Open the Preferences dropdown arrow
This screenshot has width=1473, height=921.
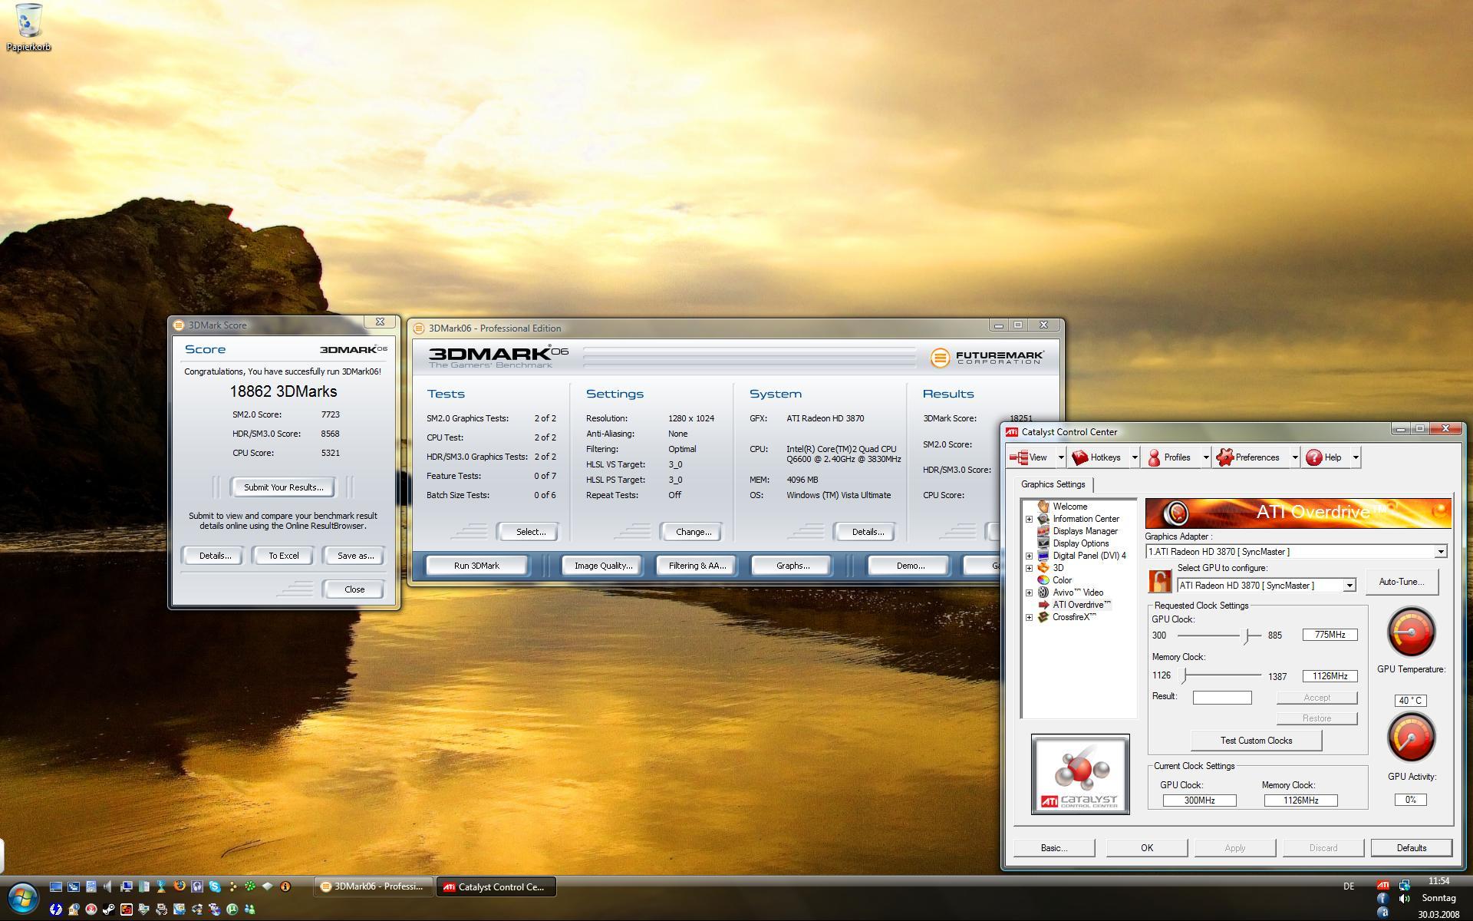pos(1294,457)
